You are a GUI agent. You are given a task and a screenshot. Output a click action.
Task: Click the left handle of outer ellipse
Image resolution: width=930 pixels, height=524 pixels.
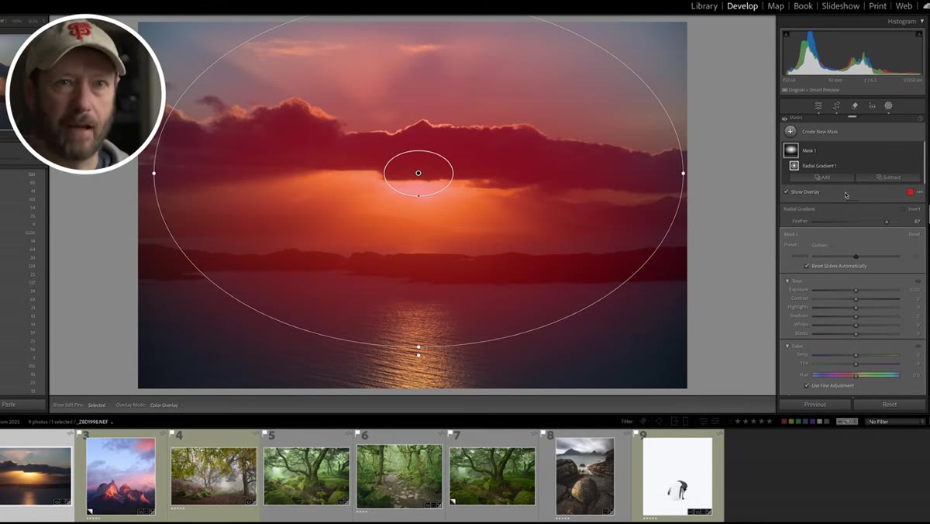coord(154,173)
